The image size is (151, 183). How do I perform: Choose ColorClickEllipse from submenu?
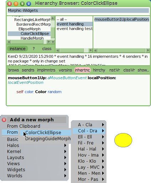click(x=46, y=133)
